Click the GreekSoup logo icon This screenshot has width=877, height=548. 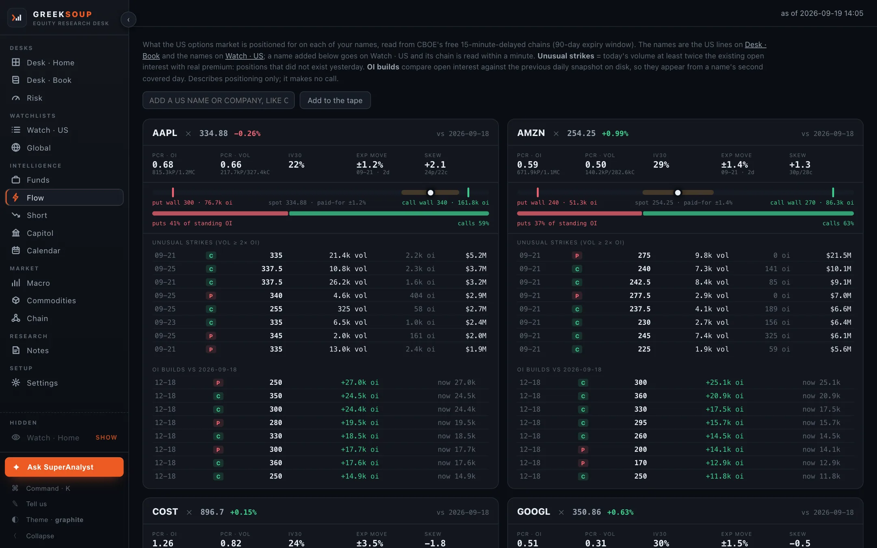[17, 18]
